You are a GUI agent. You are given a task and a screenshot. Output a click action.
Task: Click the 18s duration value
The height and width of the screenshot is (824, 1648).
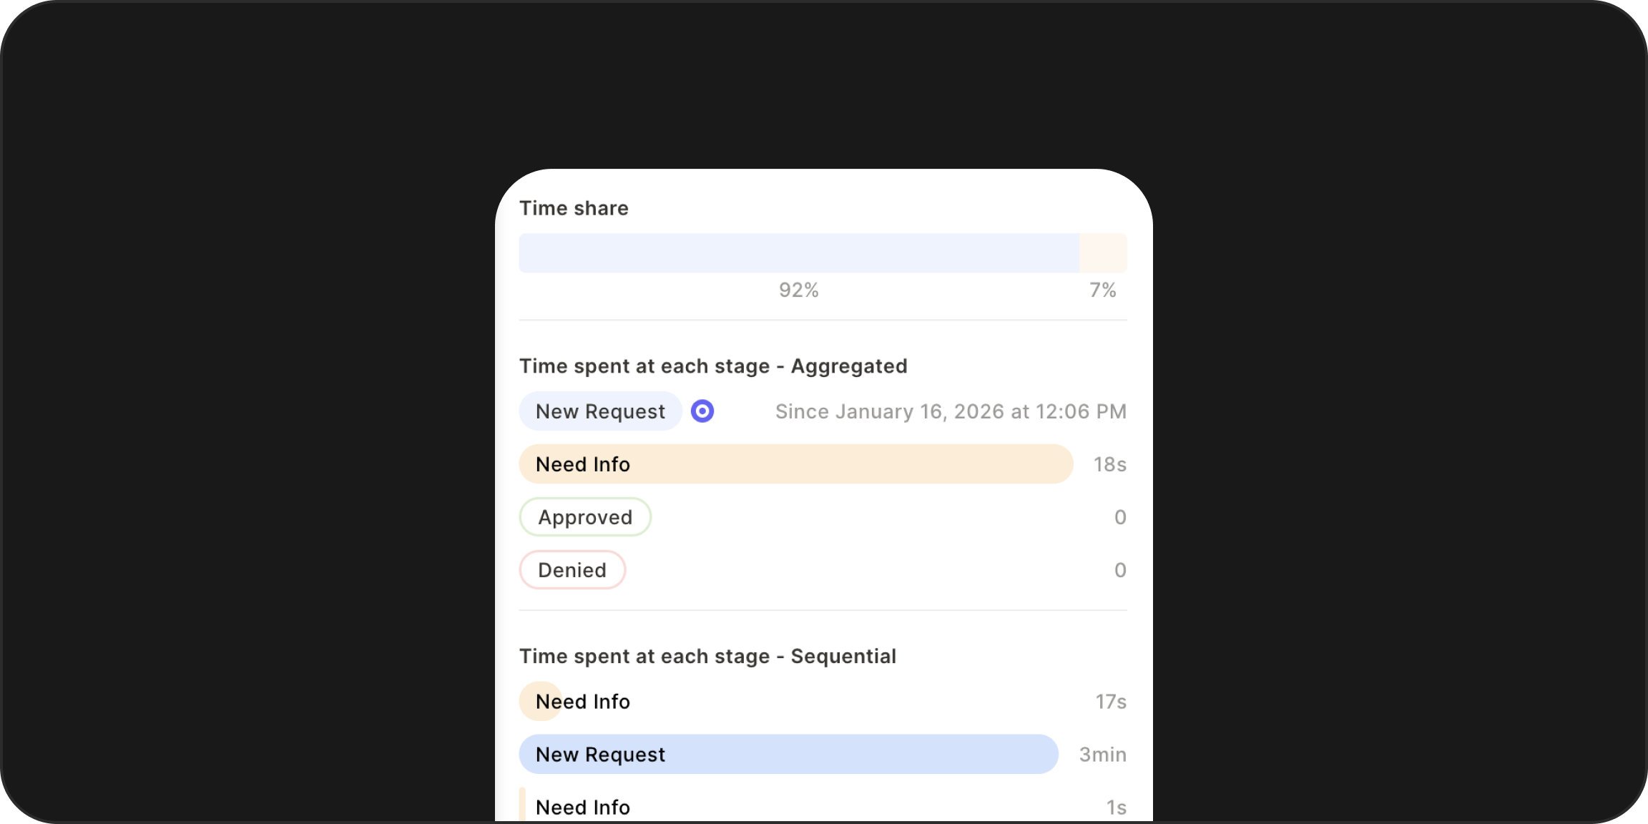click(x=1109, y=465)
